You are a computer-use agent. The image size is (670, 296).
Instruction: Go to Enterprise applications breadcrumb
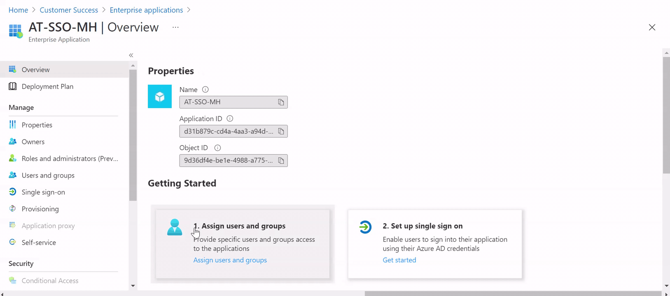coord(146,10)
